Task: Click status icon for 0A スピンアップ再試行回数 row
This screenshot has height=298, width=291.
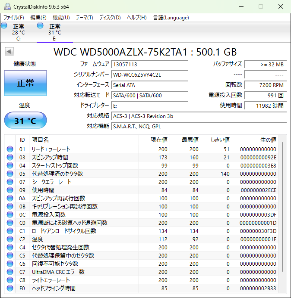Action: click(x=10, y=198)
